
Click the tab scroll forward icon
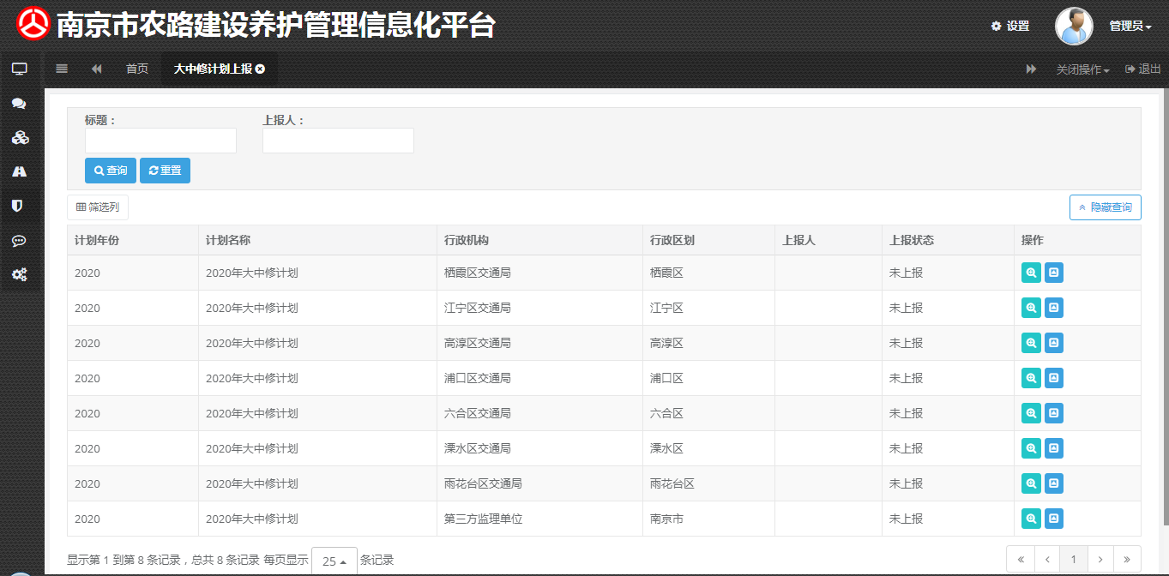point(1032,69)
